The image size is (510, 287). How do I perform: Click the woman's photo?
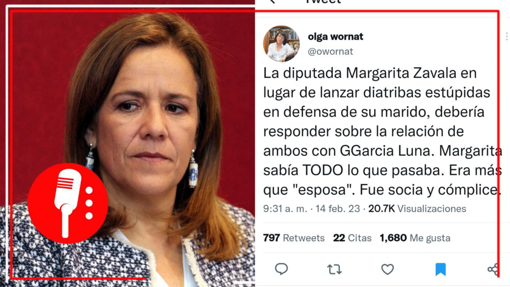(x=127, y=144)
